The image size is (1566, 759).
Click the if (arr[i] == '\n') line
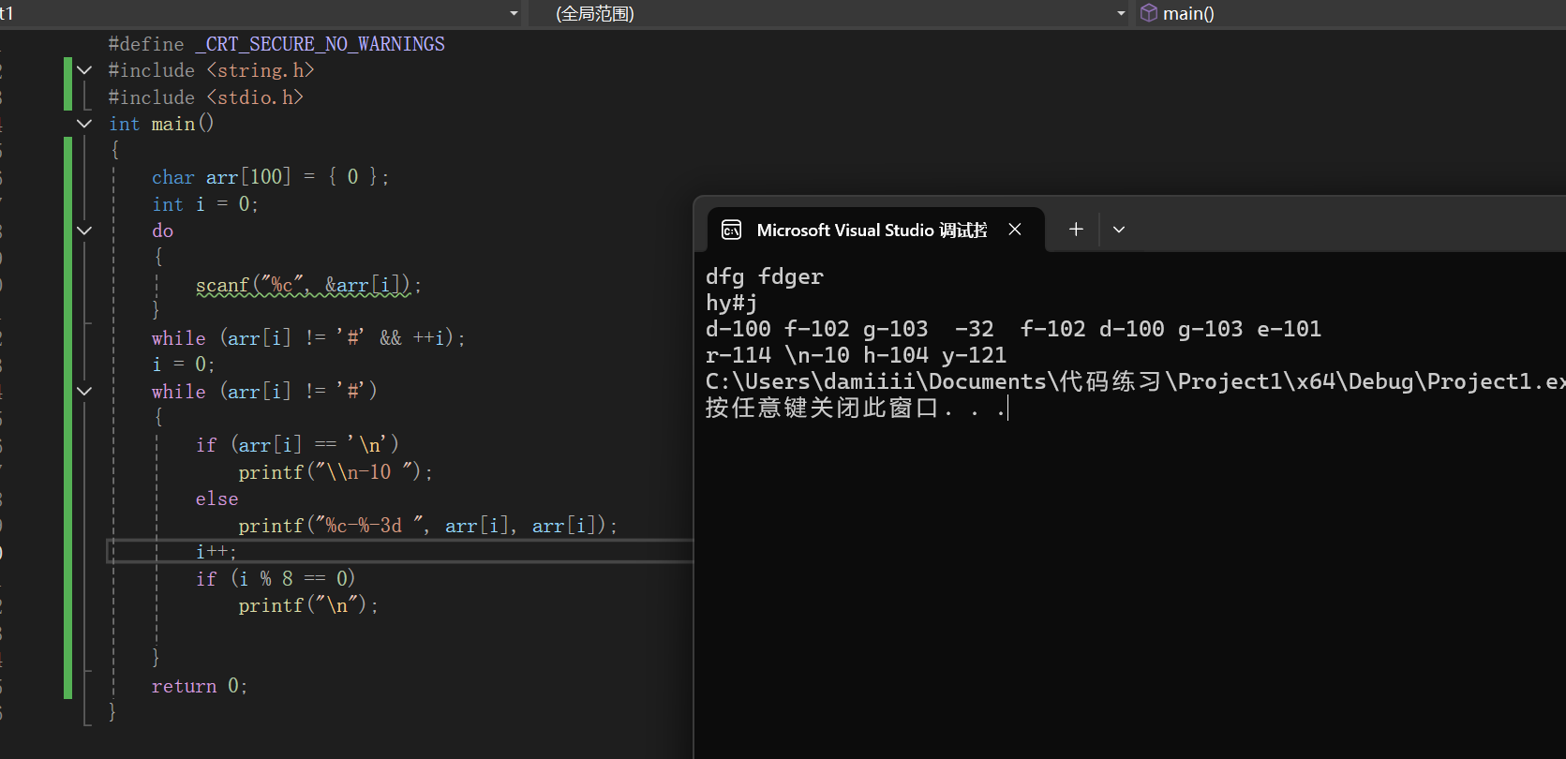coord(297,445)
